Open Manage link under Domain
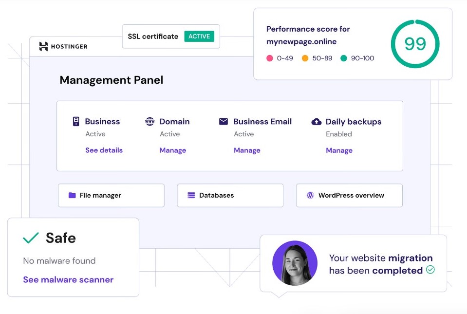This screenshot has height=314, width=467. coord(173,150)
